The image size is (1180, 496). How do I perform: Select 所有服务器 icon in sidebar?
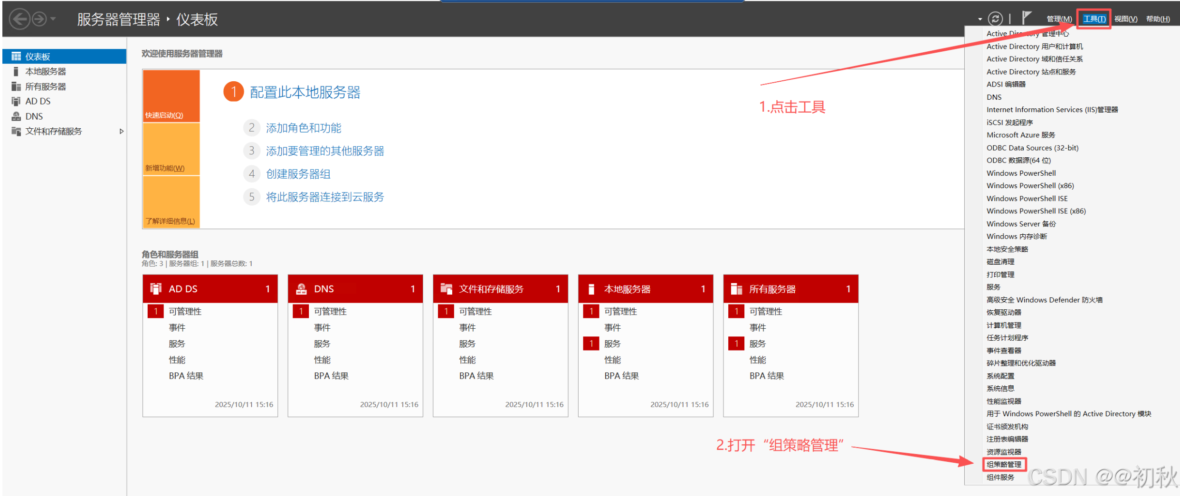[16, 86]
